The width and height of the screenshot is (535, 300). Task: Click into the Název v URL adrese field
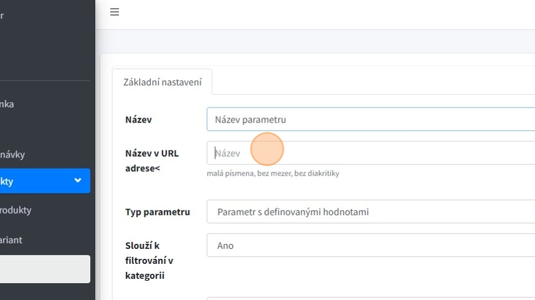[370, 153]
